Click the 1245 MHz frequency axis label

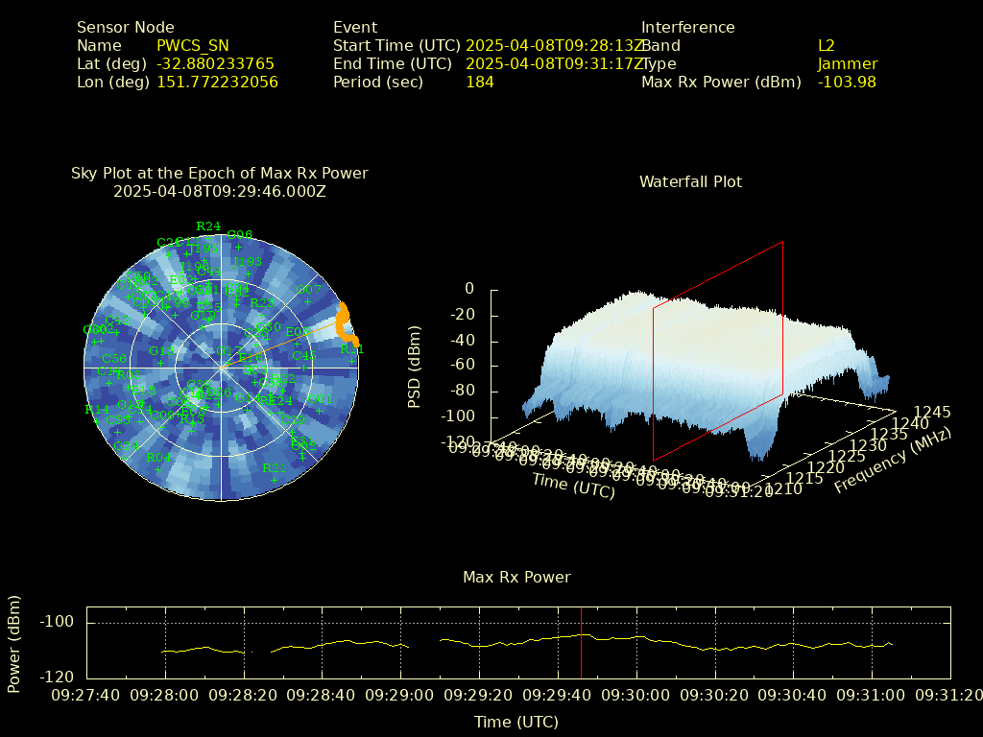point(932,412)
